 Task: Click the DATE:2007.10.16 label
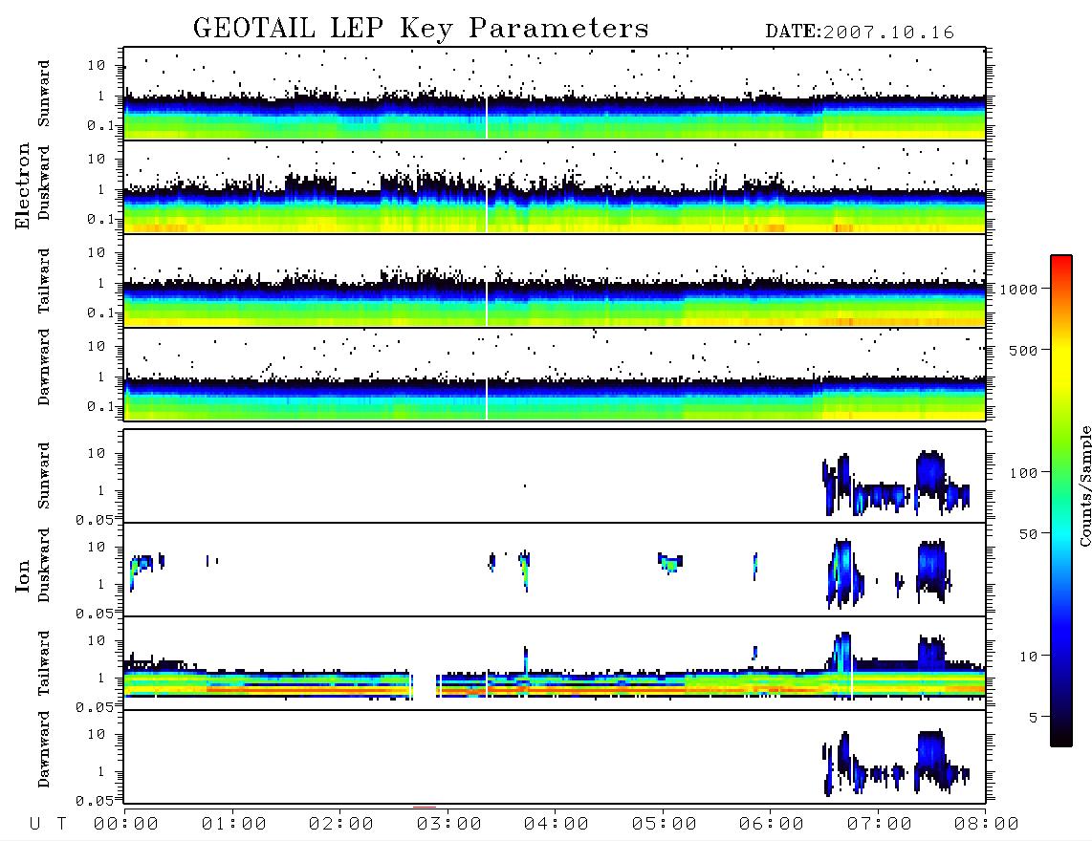[860, 32]
